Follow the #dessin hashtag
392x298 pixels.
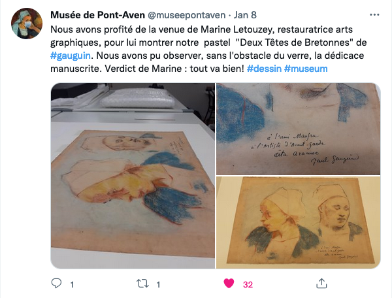(x=264, y=69)
